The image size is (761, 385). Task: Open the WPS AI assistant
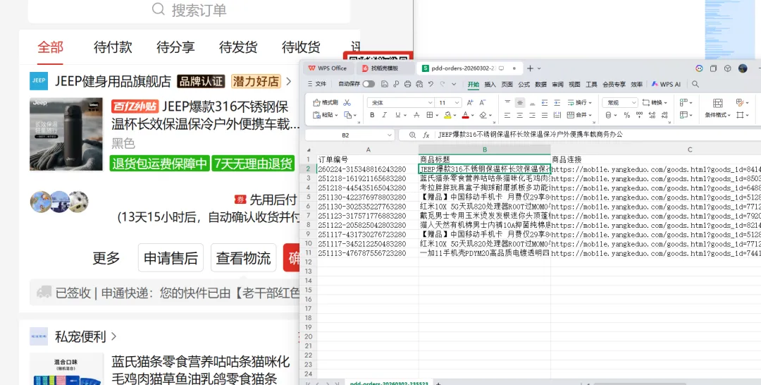pyautogui.click(x=666, y=84)
